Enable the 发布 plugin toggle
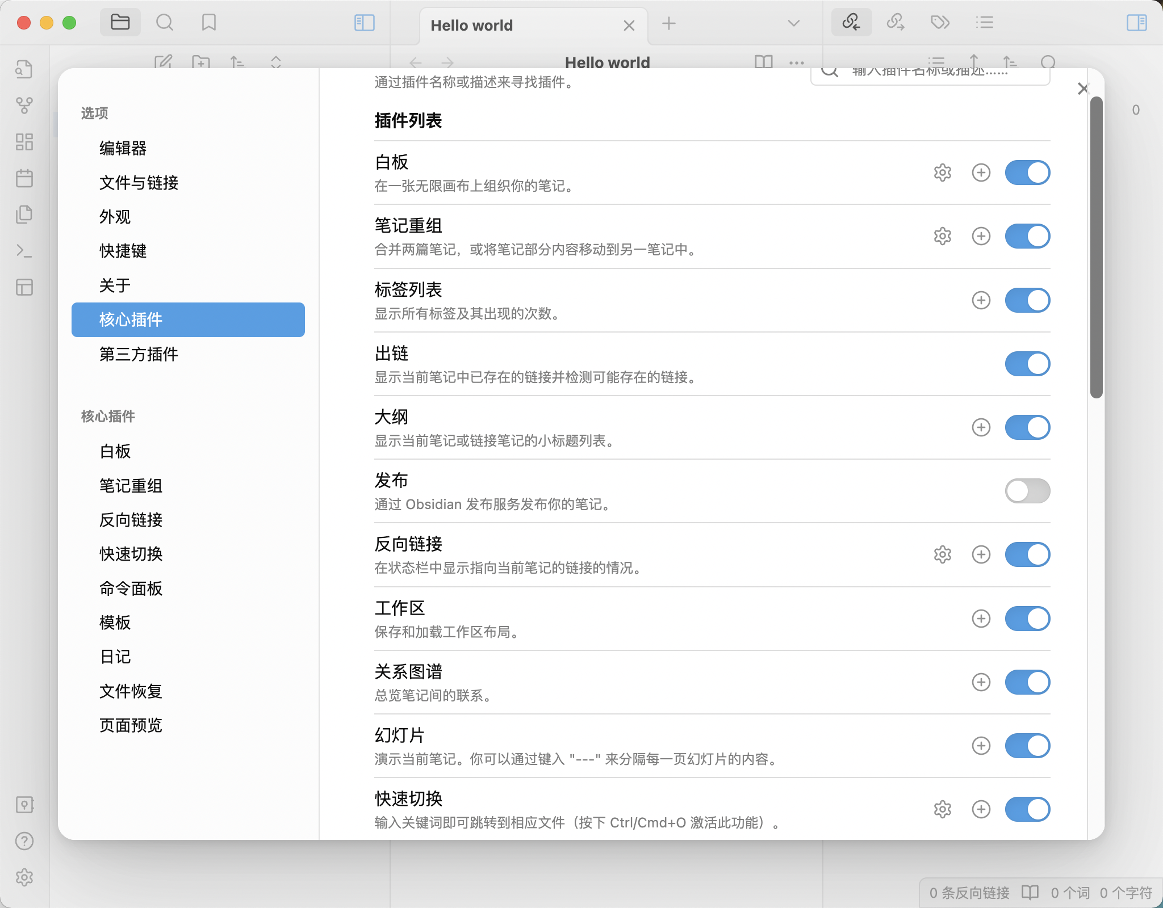The image size is (1163, 908). pyautogui.click(x=1027, y=491)
